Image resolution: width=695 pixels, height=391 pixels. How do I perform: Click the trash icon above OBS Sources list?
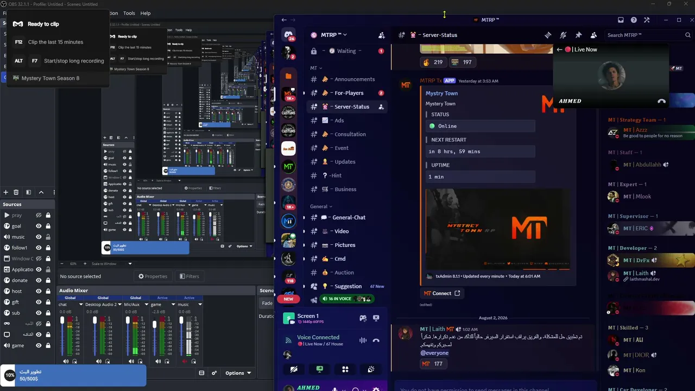coord(16,192)
